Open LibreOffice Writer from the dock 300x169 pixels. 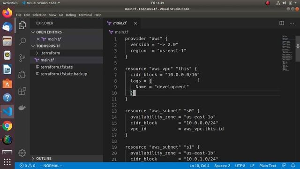pyautogui.click(x=7, y=69)
